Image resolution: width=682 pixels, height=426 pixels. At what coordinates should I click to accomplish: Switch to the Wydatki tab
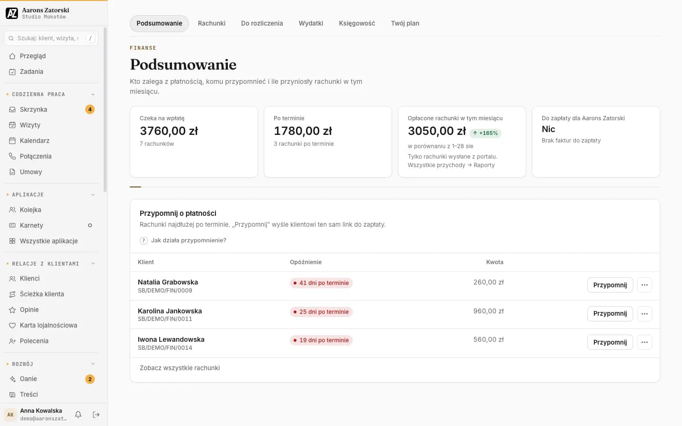(x=311, y=23)
